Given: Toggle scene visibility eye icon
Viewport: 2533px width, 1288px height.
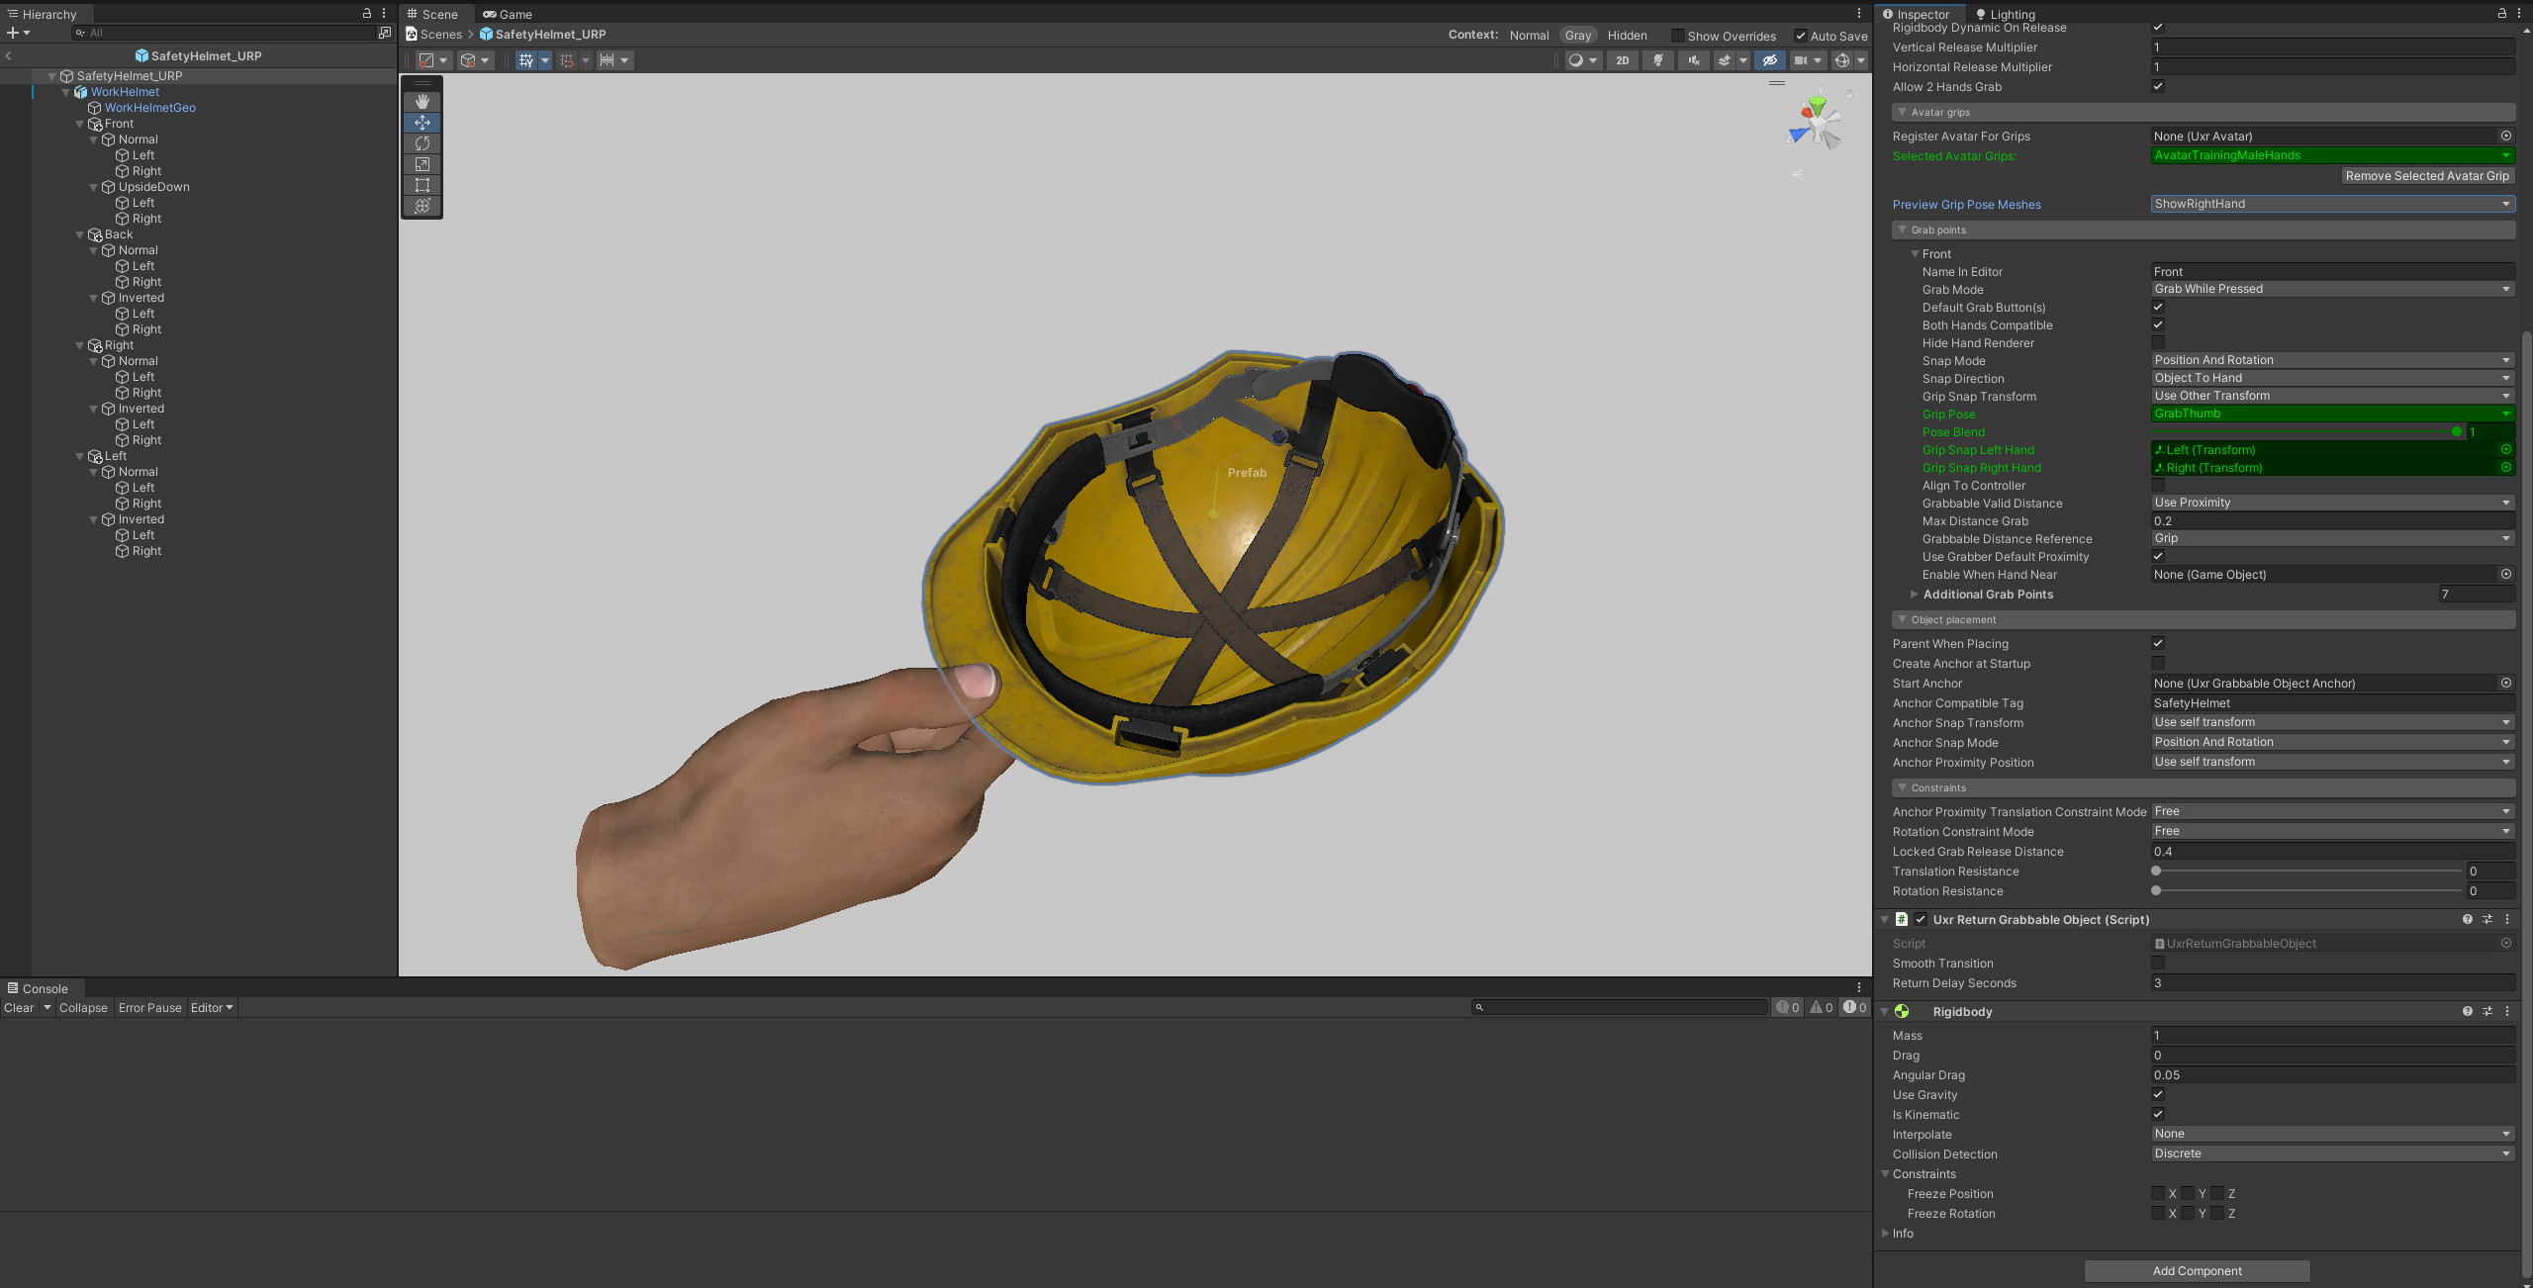Looking at the screenshot, I should click(1770, 60).
